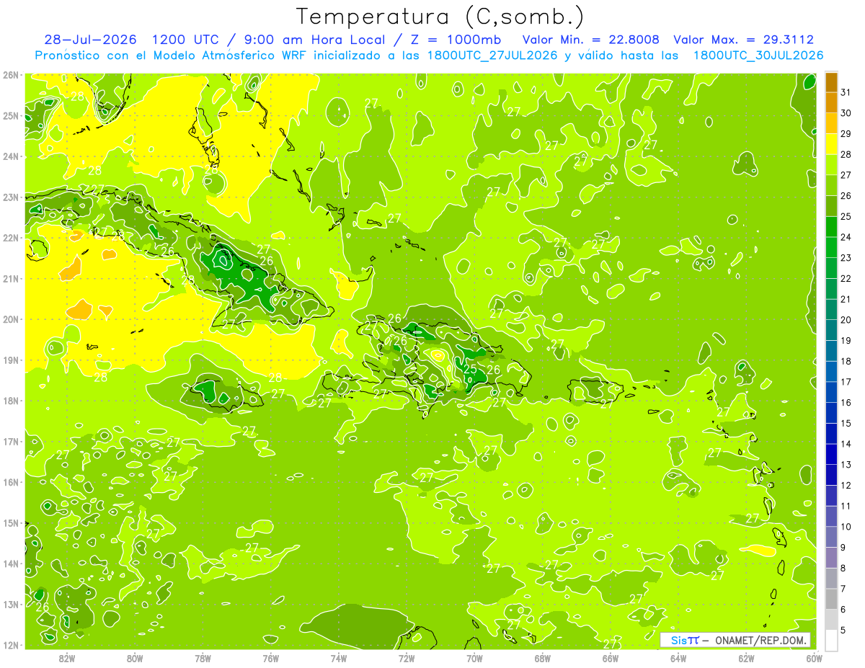
Task: Click legend value 31 on the color bar
Action: [846, 92]
